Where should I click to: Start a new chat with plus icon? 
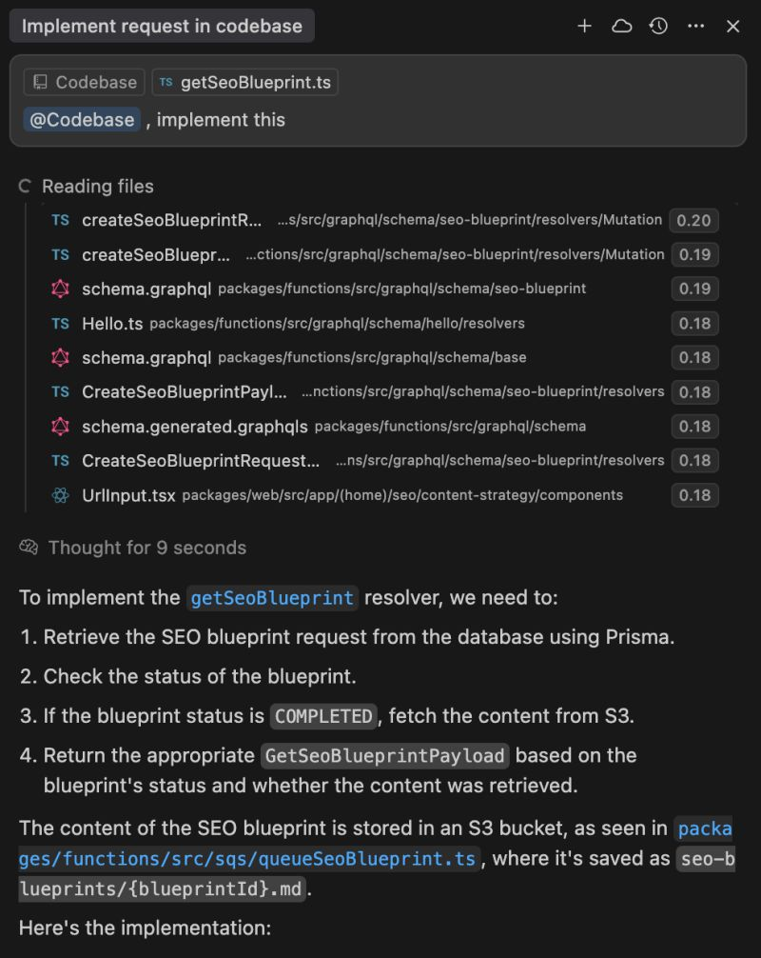tap(584, 27)
